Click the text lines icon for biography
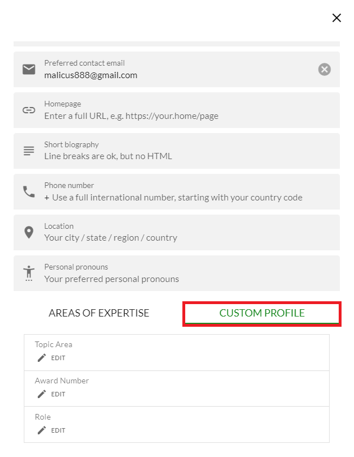Image resolution: width=354 pixels, height=457 pixels. [29, 151]
